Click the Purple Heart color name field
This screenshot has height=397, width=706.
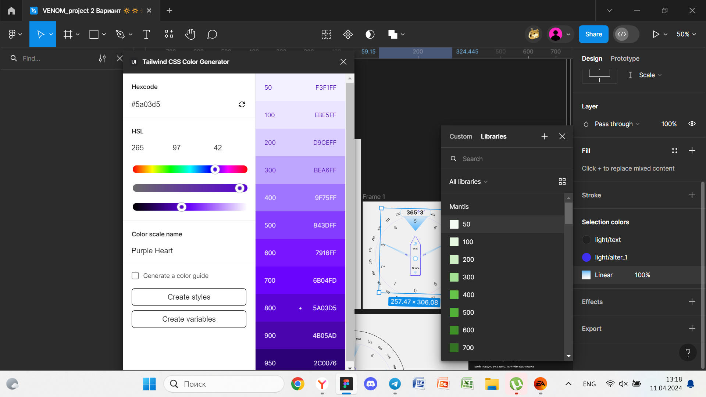click(189, 251)
